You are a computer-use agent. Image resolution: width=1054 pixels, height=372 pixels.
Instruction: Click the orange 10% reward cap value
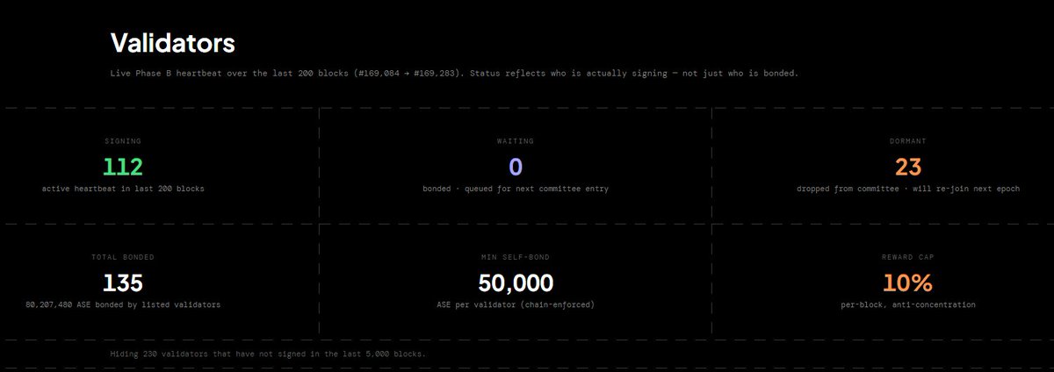908,283
